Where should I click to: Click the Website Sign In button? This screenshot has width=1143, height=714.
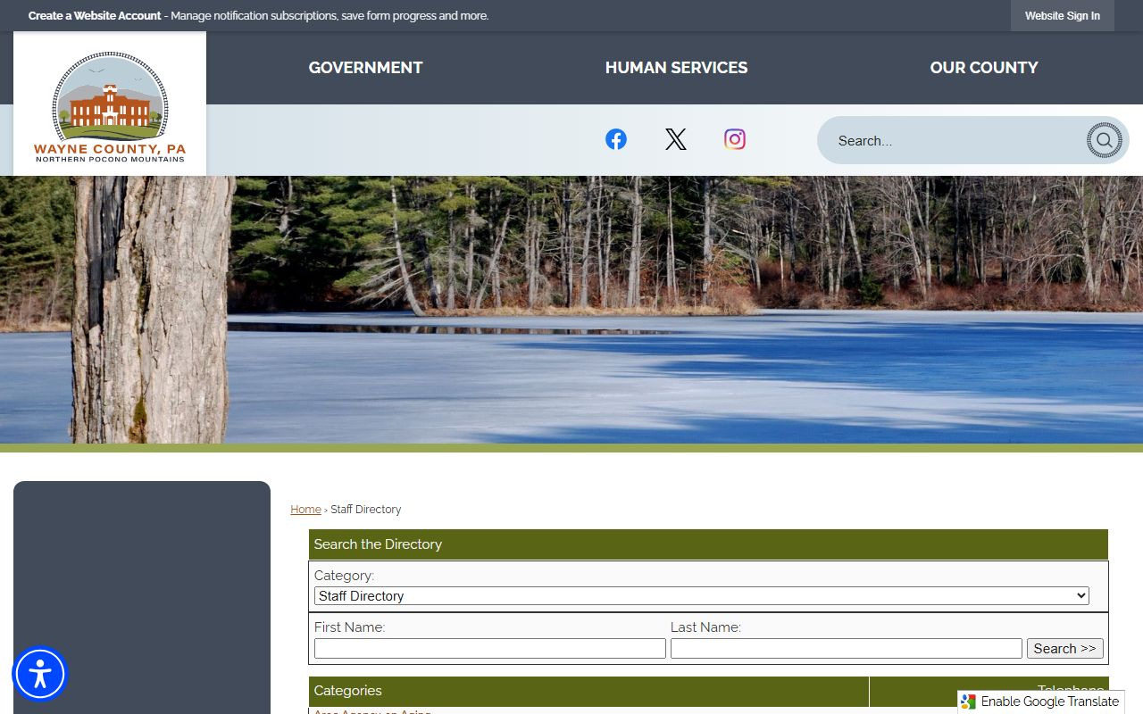tap(1062, 16)
